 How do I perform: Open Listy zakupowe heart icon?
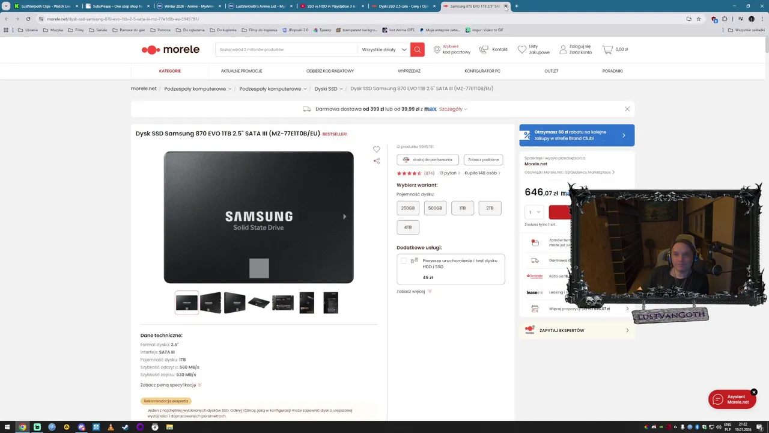tap(521, 49)
